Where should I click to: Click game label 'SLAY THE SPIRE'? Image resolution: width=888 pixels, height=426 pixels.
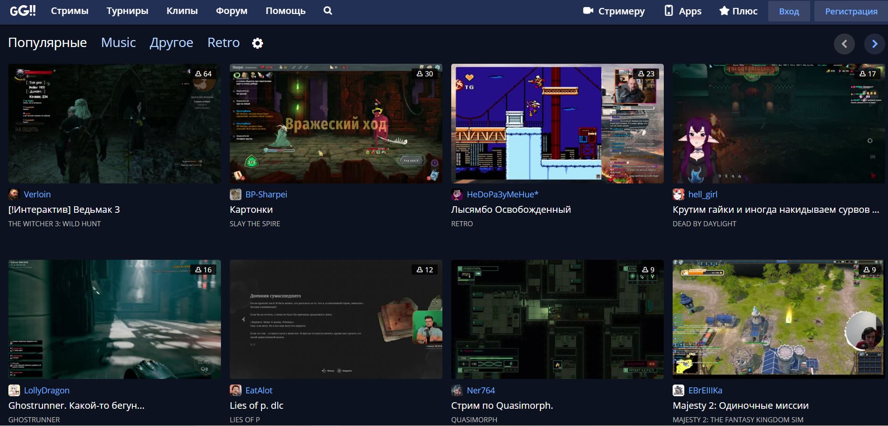(x=255, y=223)
